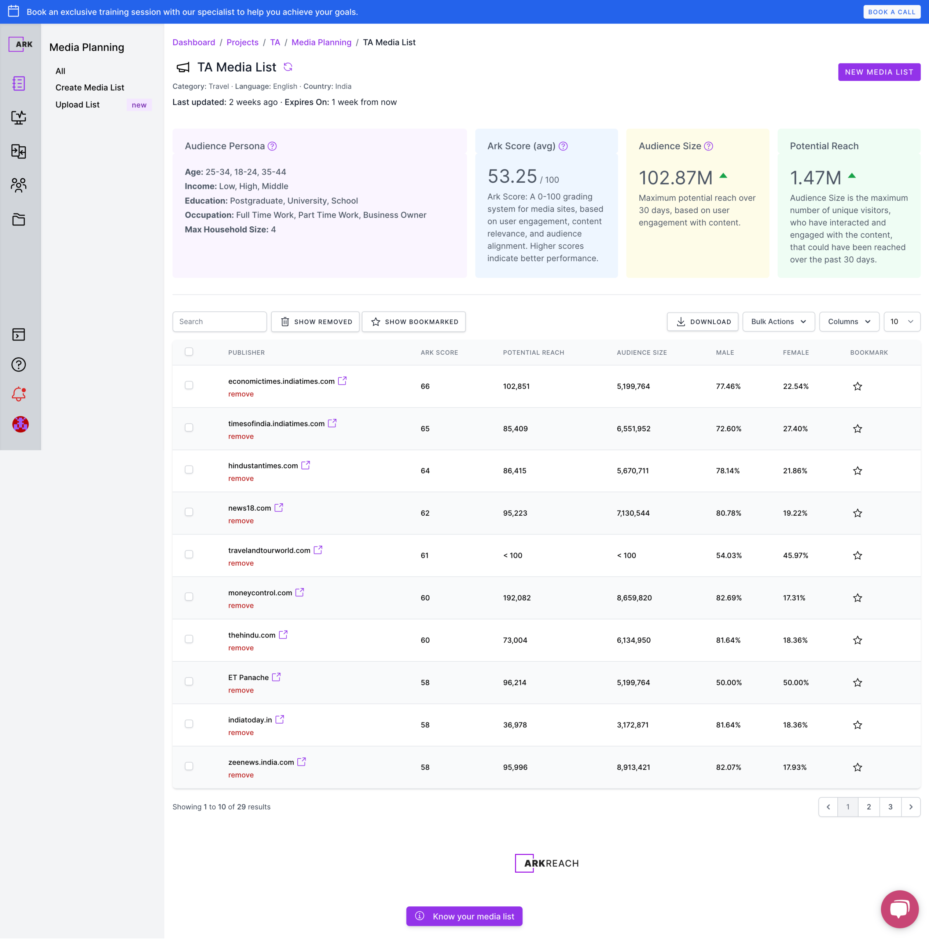Open the folders sidebar icon
This screenshot has height=939, width=929.
coord(19,220)
